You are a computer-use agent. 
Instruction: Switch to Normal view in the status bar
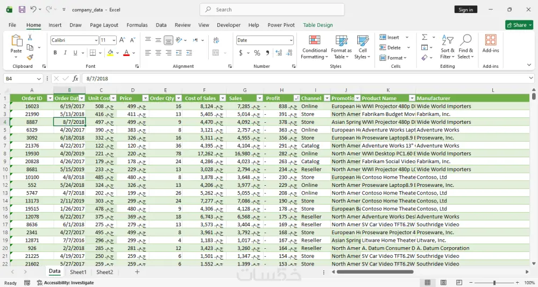[x=428, y=283]
